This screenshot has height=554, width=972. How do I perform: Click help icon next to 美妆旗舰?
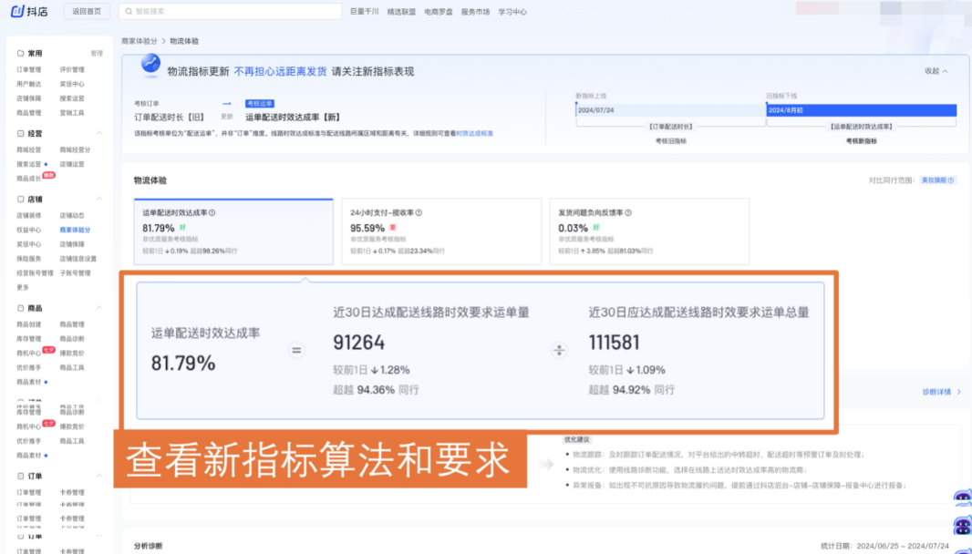(x=951, y=180)
